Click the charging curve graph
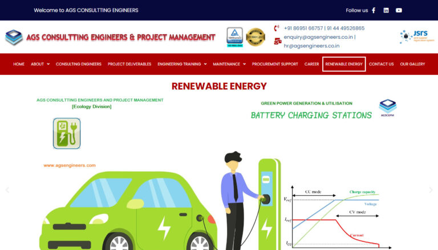Viewport: 438px width, 250px height. 337,217
